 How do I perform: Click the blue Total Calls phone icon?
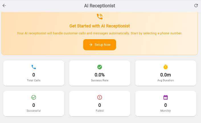34,67
